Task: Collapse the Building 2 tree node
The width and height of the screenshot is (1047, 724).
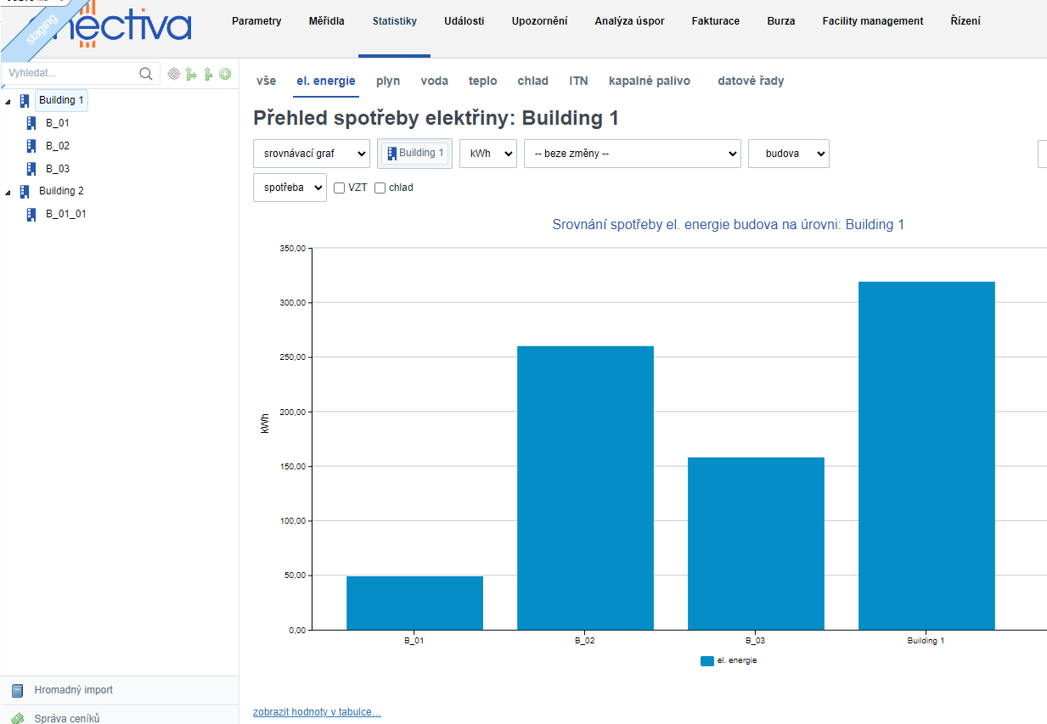Action: click(8, 192)
